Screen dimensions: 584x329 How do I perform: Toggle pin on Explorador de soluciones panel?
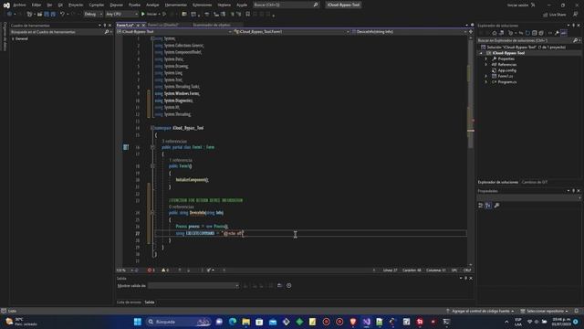(x=574, y=26)
